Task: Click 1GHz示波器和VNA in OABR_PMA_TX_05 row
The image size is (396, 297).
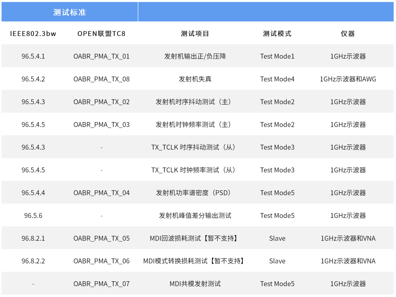Action: coord(348,238)
